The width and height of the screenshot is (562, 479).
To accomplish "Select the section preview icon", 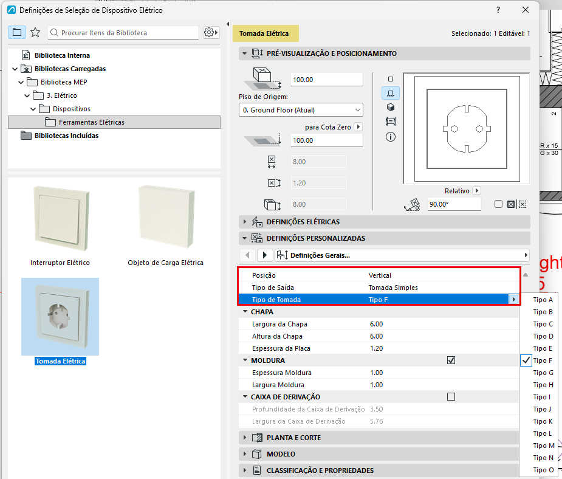I will pyautogui.click(x=391, y=122).
